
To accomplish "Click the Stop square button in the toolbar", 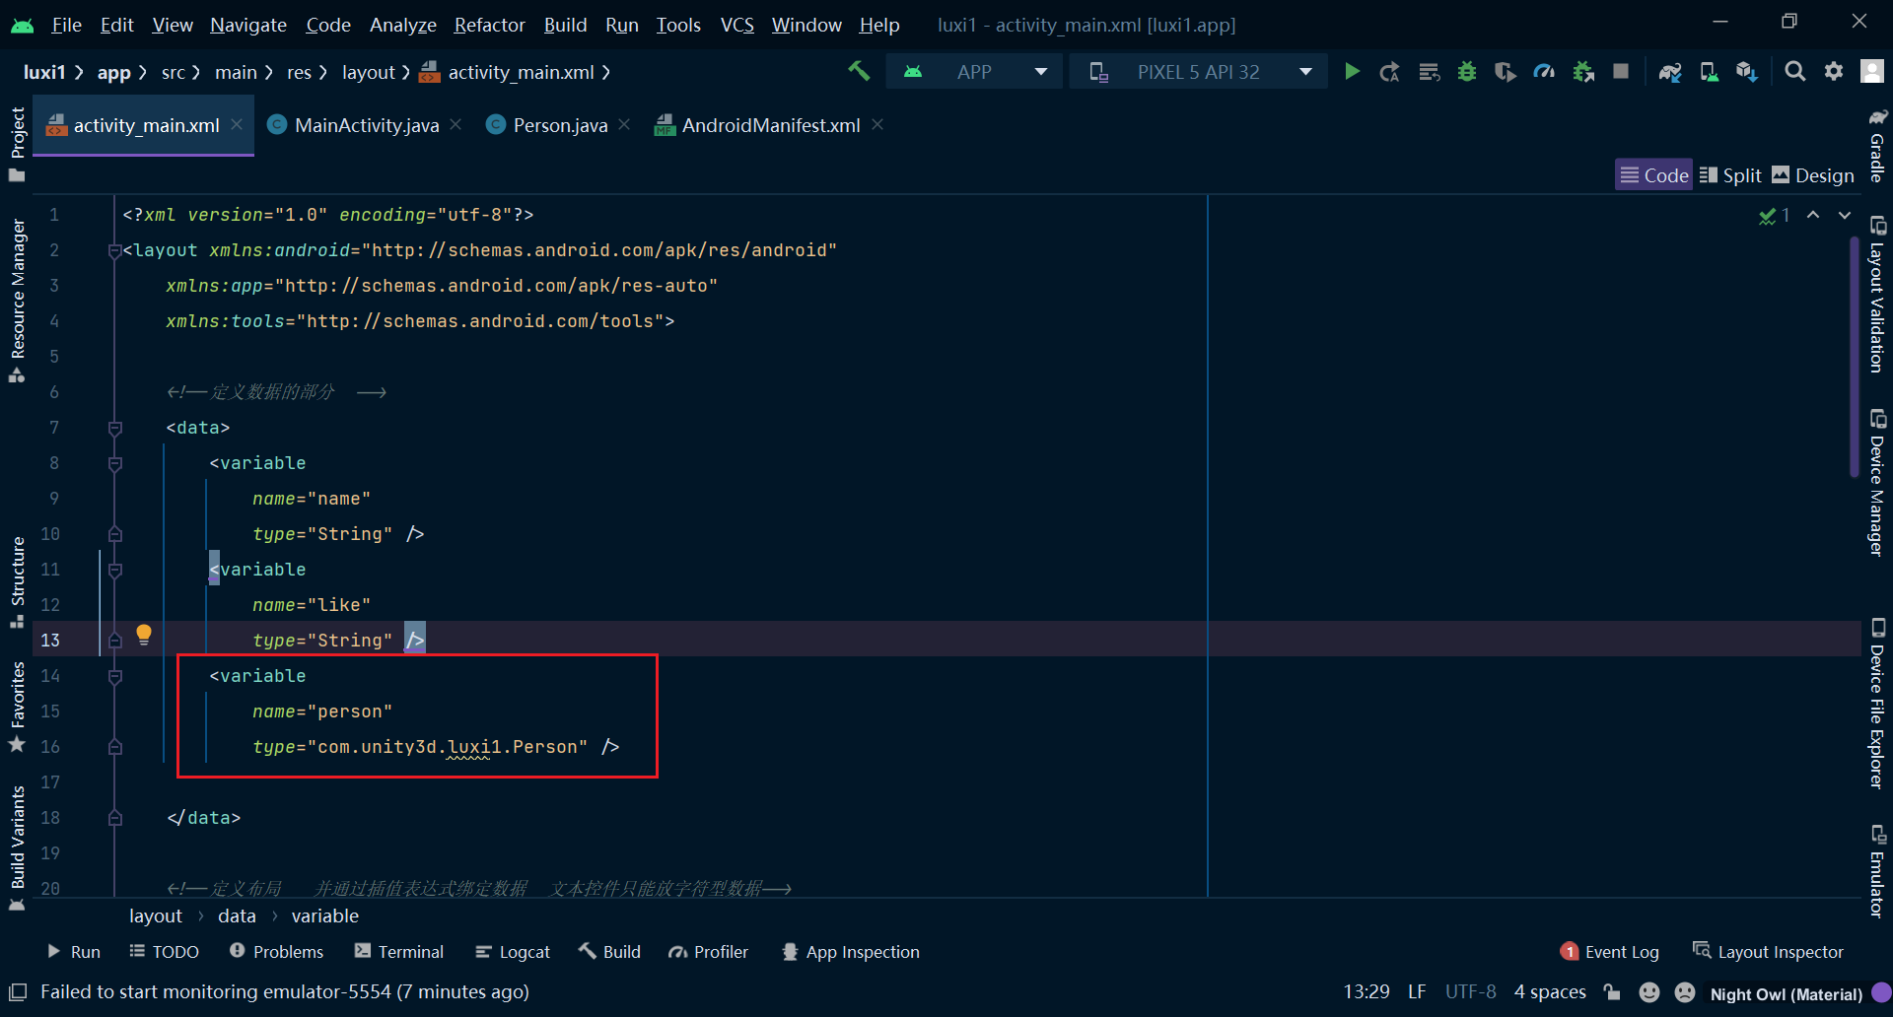I will 1621,72.
